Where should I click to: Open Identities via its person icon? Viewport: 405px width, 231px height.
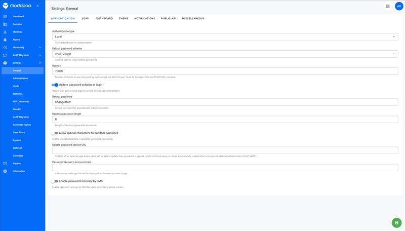click(5, 32)
